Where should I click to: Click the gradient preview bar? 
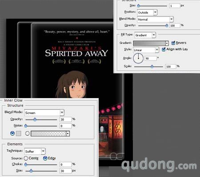point(149,43)
